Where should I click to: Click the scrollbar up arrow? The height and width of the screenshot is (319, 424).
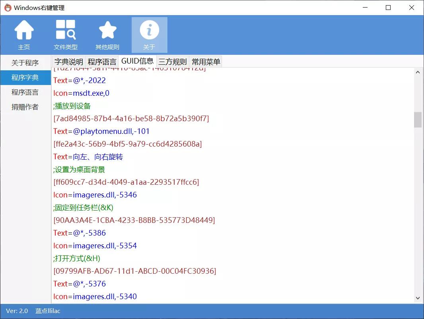418,72
